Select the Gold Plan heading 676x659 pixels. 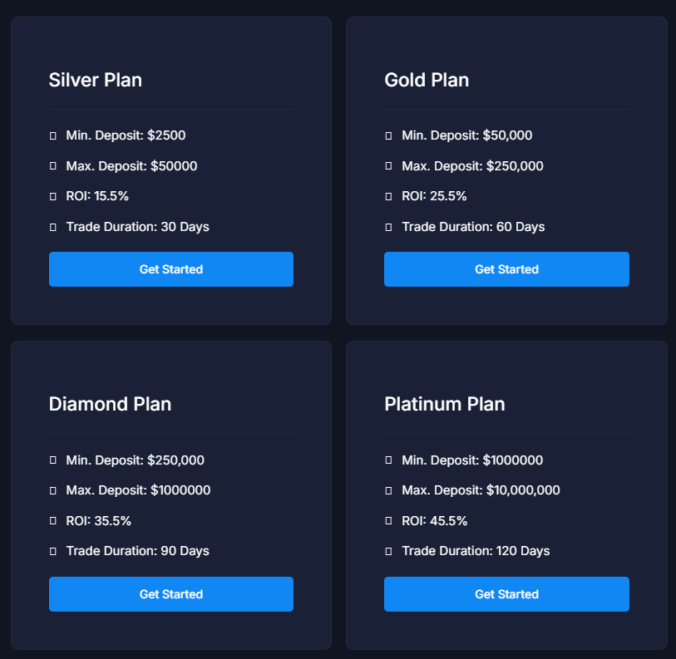point(427,80)
